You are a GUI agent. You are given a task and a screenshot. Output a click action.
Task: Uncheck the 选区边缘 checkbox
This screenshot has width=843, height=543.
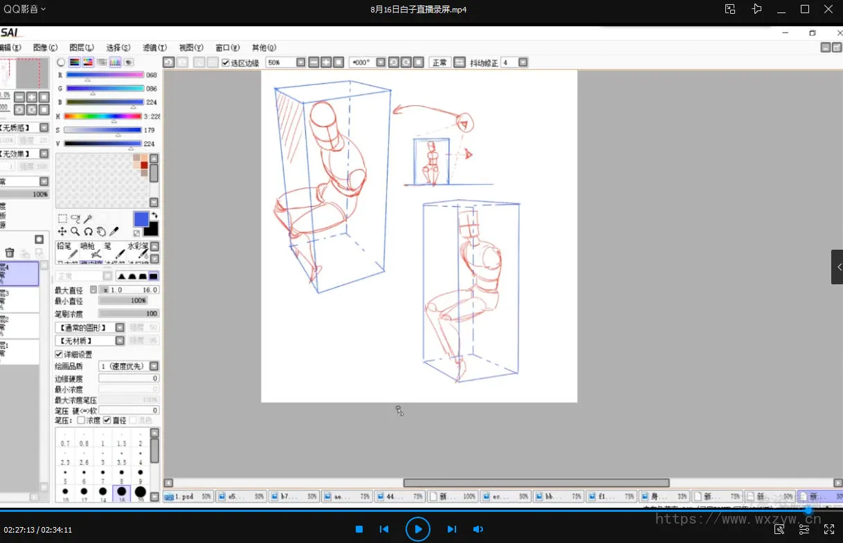pos(226,62)
